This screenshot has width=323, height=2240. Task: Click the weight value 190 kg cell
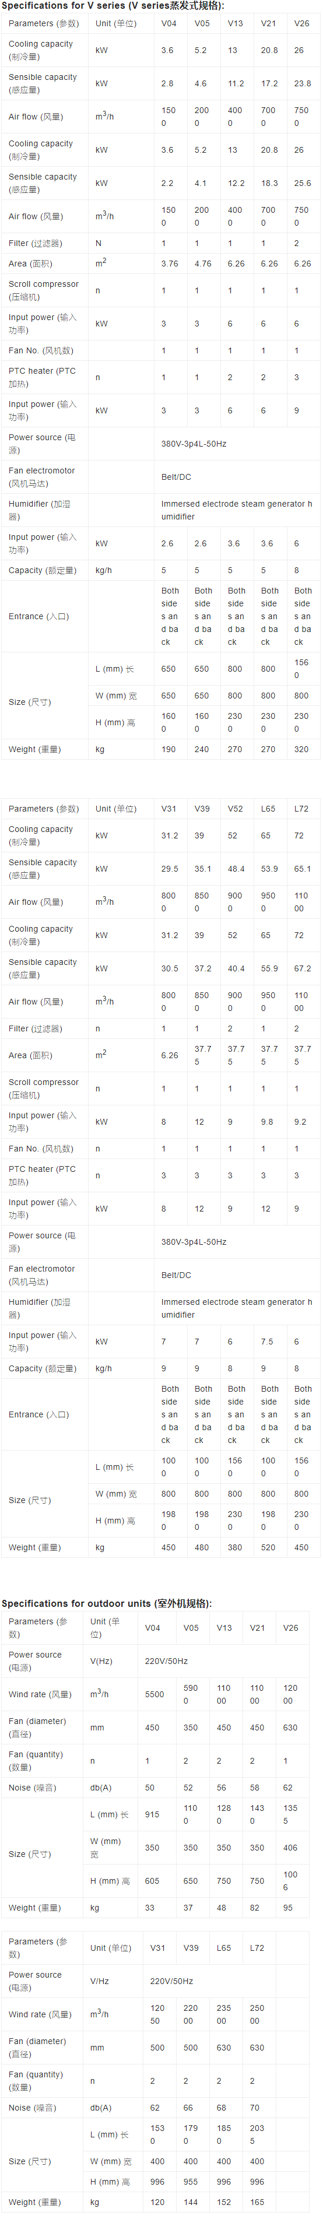click(x=168, y=749)
